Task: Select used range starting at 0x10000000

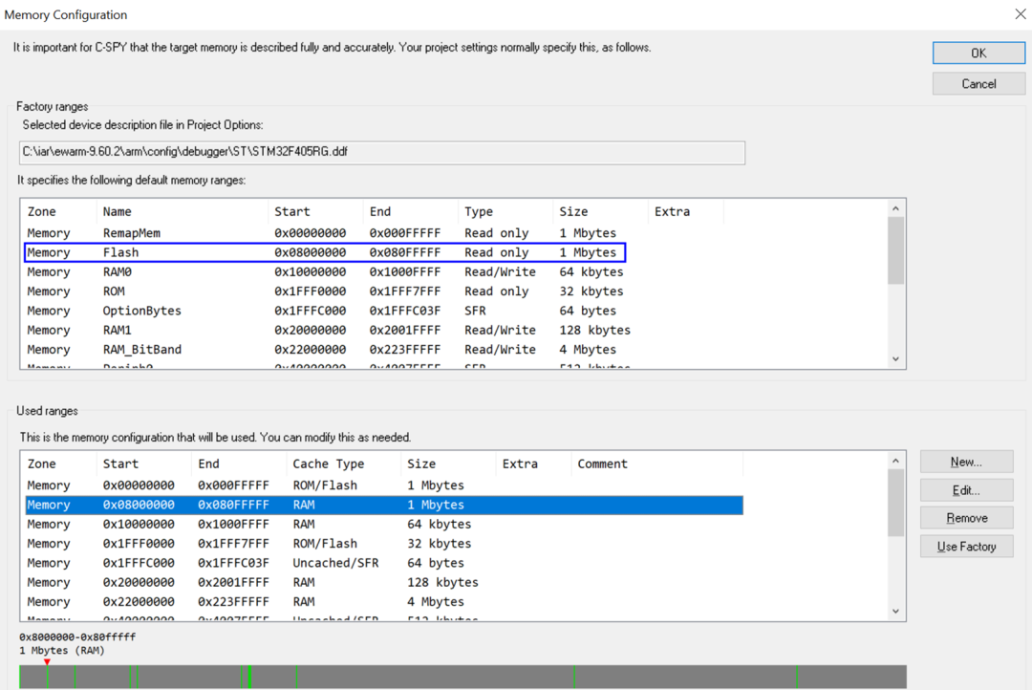Action: (x=384, y=524)
